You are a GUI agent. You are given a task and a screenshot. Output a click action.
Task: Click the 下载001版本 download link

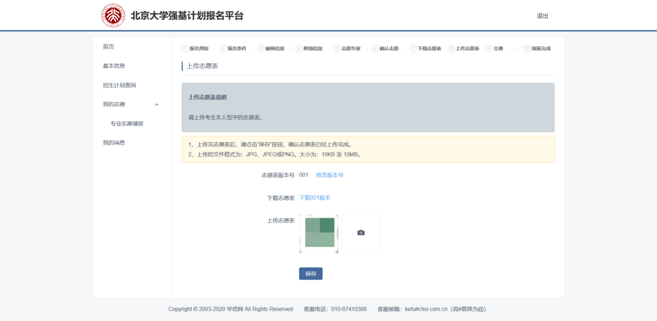(315, 198)
